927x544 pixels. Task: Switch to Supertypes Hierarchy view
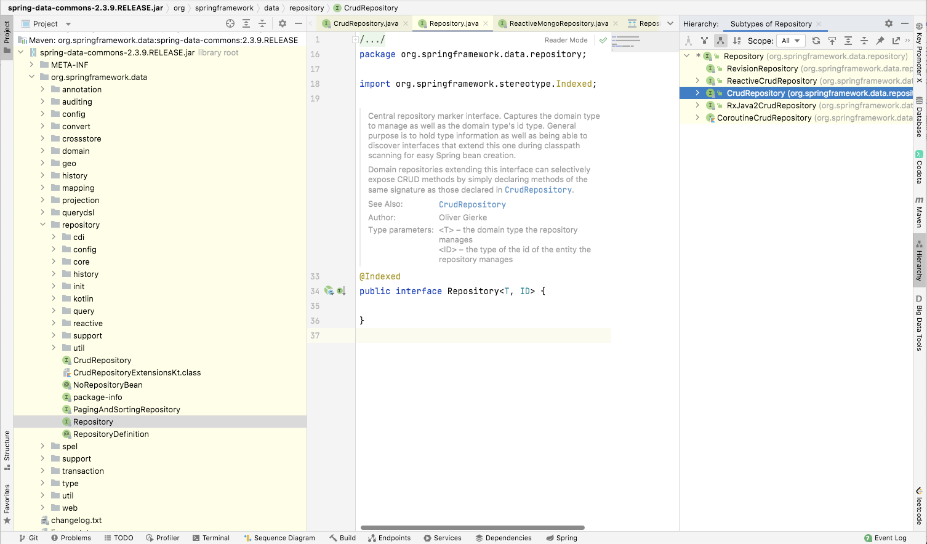point(705,41)
